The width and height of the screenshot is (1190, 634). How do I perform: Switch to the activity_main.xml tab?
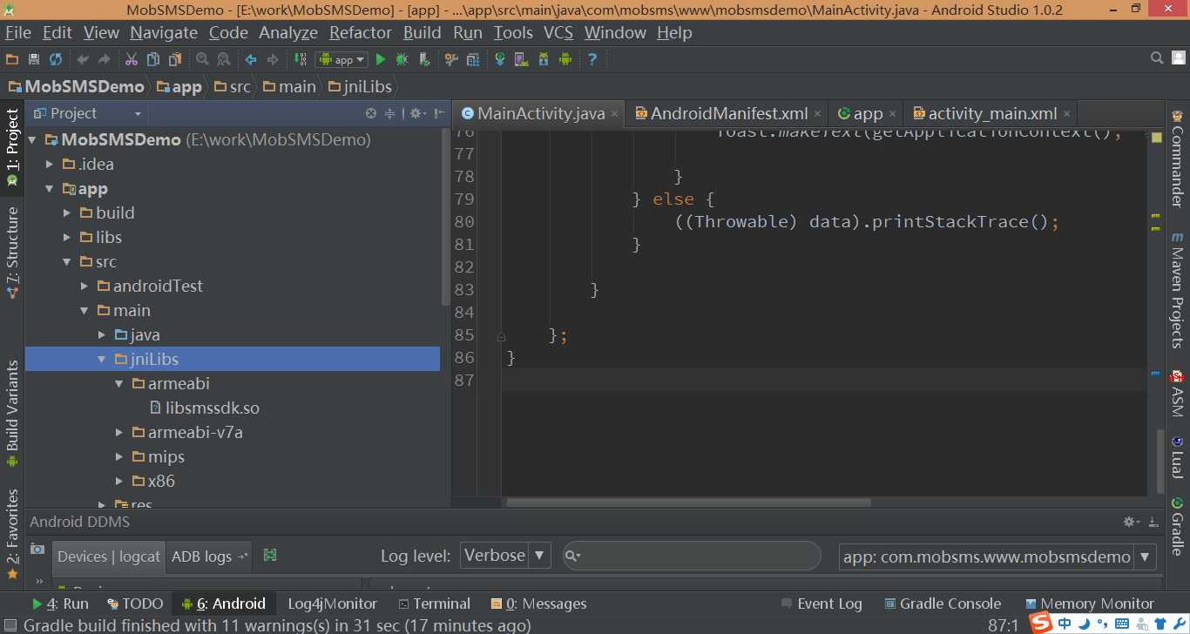(992, 113)
